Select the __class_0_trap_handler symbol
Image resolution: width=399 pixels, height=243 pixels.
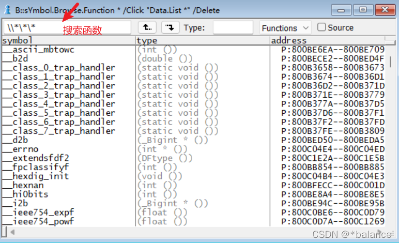[62, 68]
